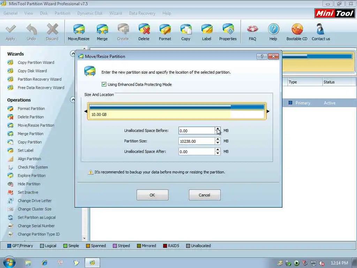Screen dimensions: 357x268
Task: Increase Partition Size with up arrow
Action: (218, 139)
